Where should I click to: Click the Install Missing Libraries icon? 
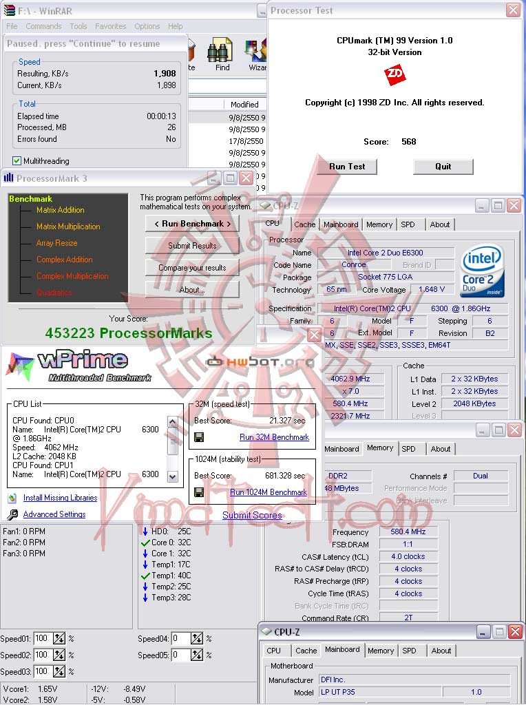13,498
